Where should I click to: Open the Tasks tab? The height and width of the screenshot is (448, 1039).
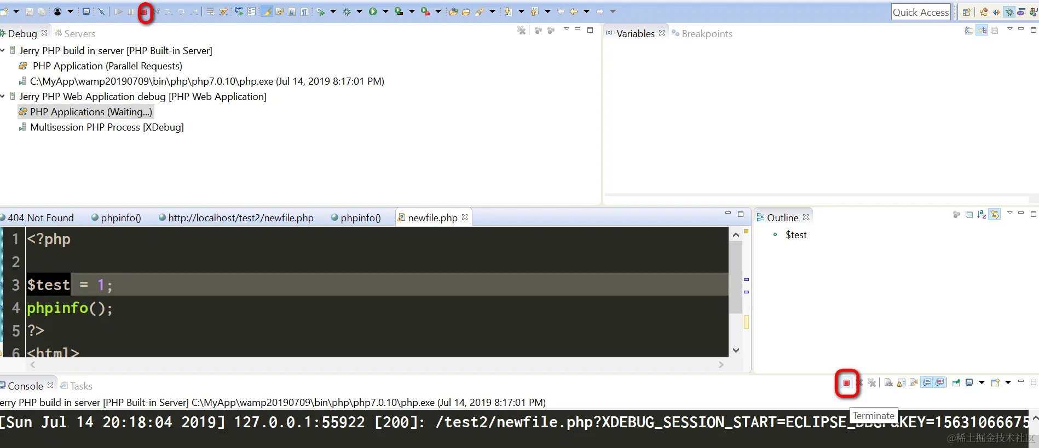coord(76,386)
